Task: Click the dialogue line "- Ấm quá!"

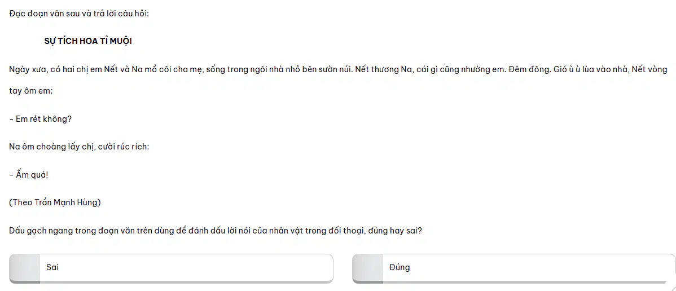Action: point(29,175)
